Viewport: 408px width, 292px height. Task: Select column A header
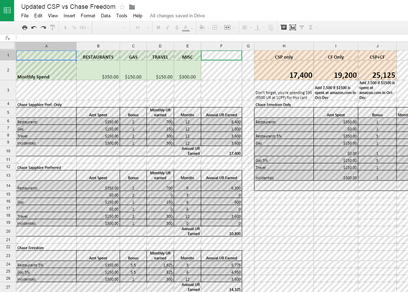tap(46, 46)
